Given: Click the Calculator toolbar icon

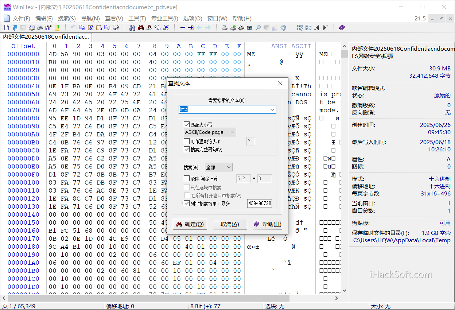Looking at the screenshot, I should pyautogui.click(x=249, y=28).
